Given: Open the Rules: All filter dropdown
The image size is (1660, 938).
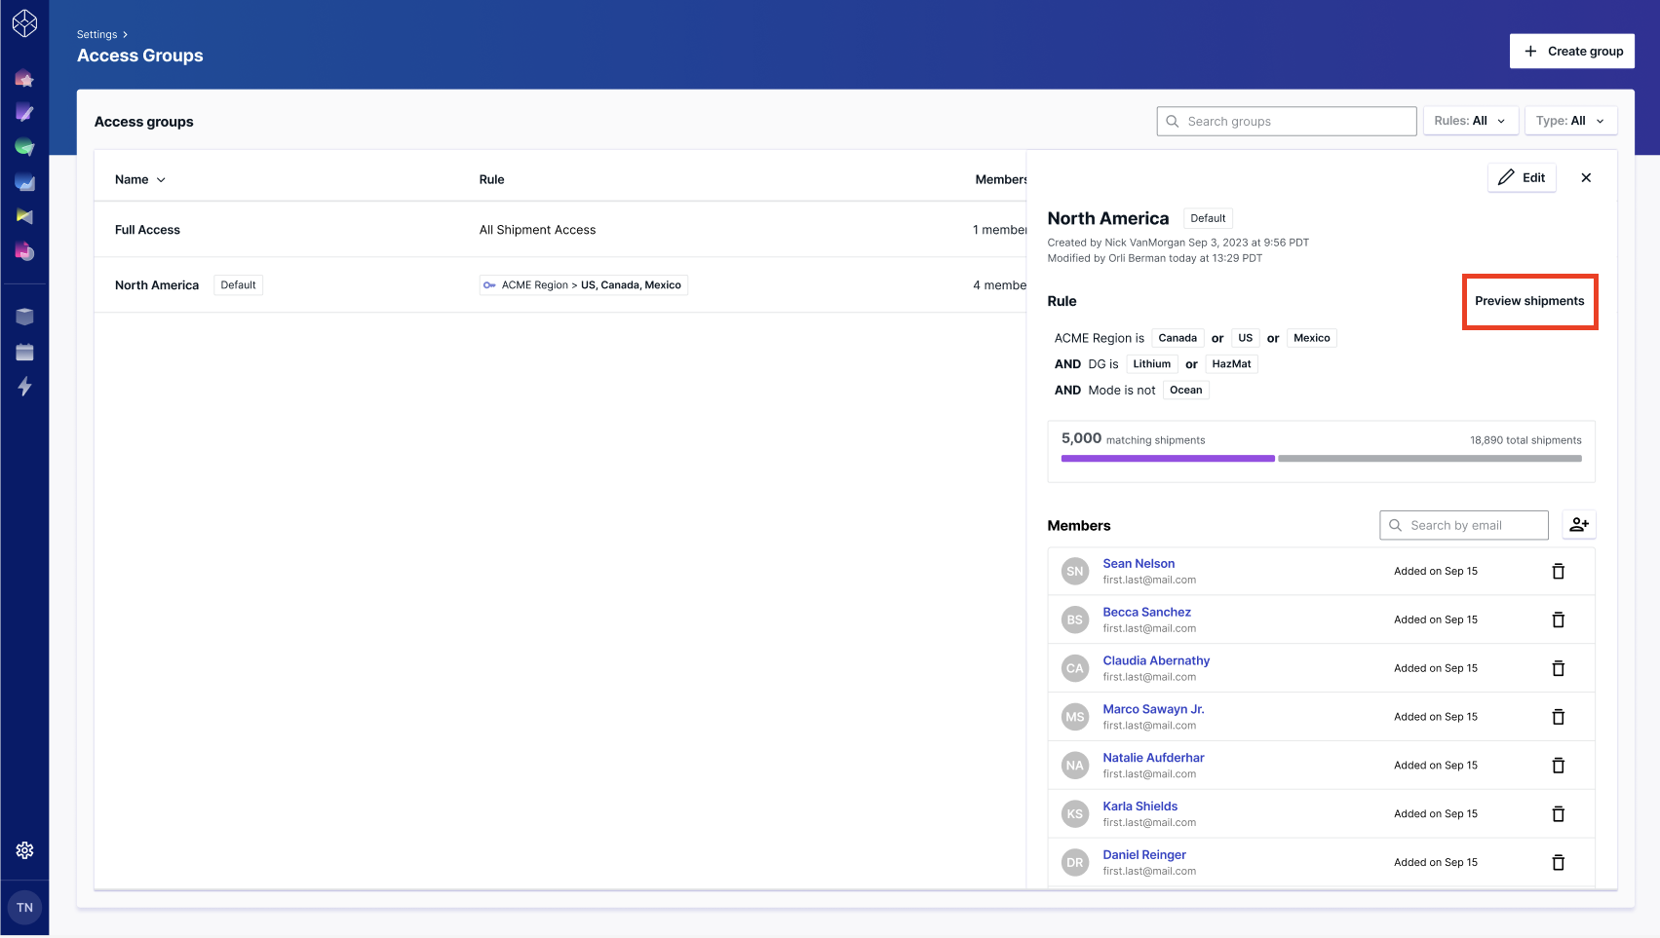Looking at the screenshot, I should (1470, 121).
